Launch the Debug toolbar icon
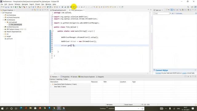The height and width of the screenshot is (111, 197). (11, 7)
